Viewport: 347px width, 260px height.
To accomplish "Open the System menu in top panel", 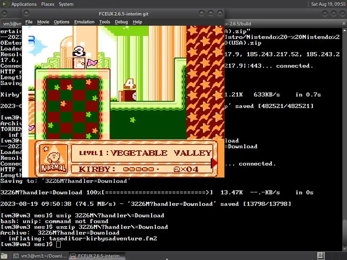I will [66, 4].
